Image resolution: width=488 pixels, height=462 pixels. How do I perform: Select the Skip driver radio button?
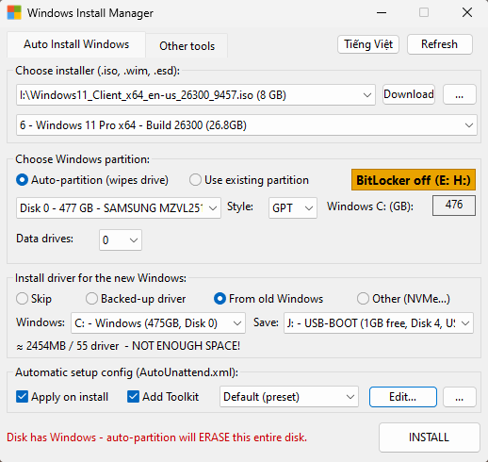(34, 299)
